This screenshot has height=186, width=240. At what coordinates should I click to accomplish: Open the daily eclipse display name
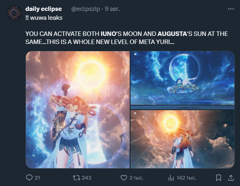pos(44,9)
